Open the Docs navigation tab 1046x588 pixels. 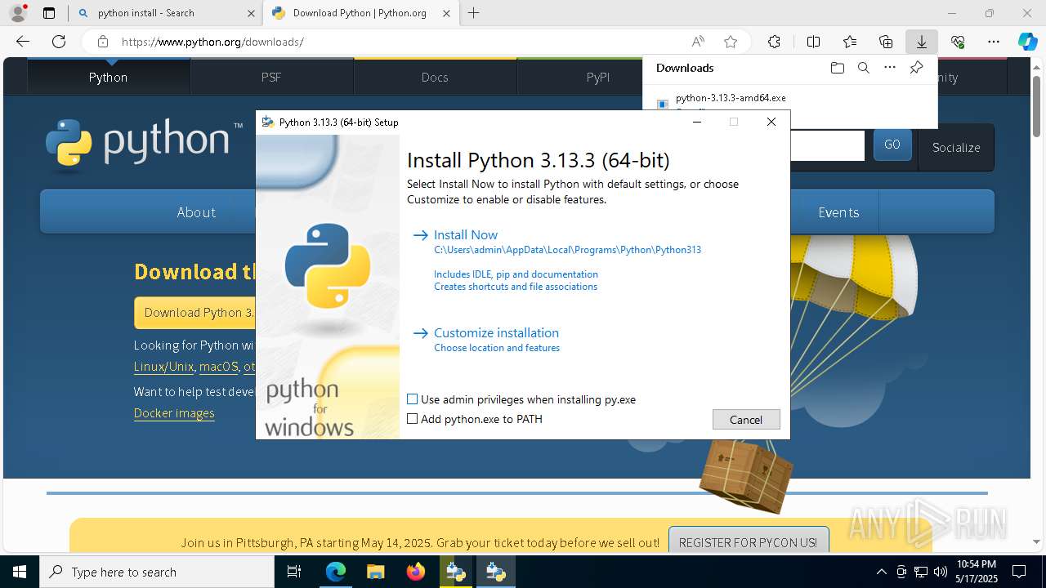tap(435, 77)
